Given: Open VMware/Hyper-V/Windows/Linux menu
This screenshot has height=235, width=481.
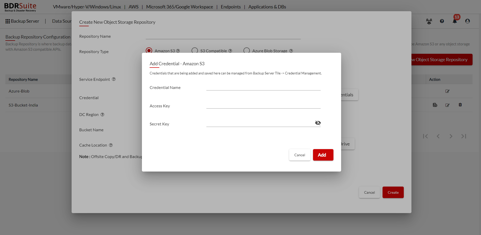Looking at the screenshot, I should click(87, 7).
